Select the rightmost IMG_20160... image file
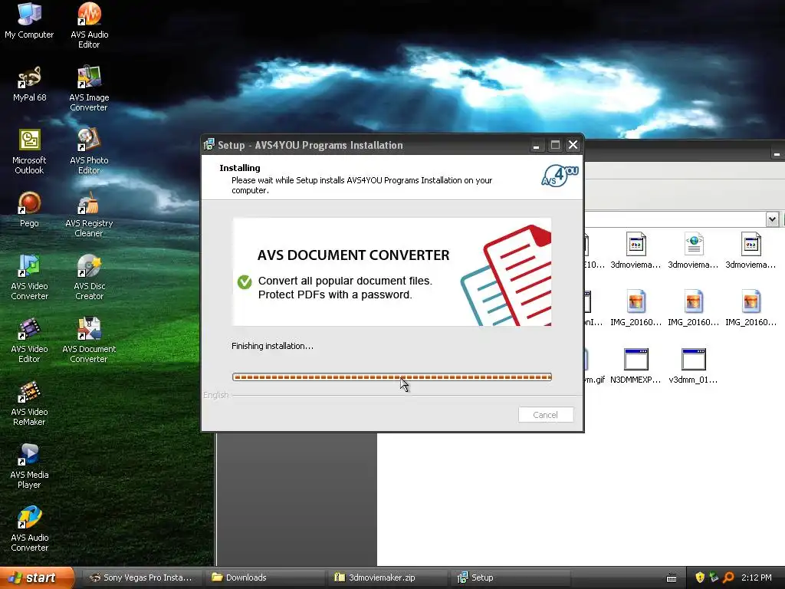 pos(751,308)
